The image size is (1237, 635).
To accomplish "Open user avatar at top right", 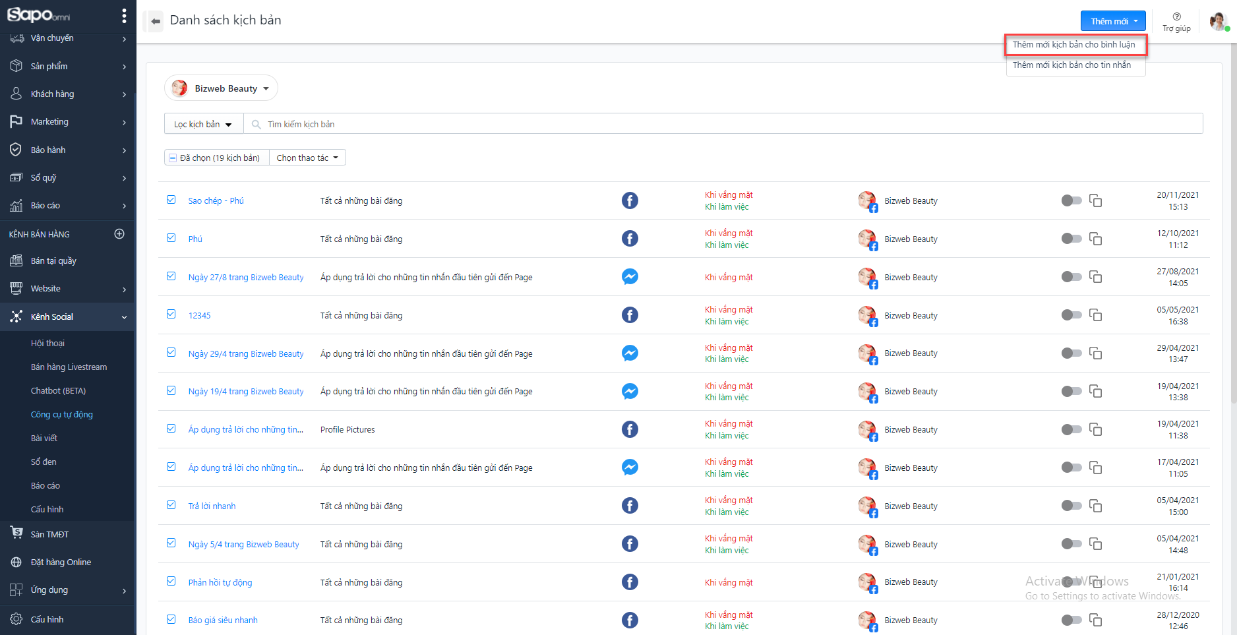I will pos(1218,21).
